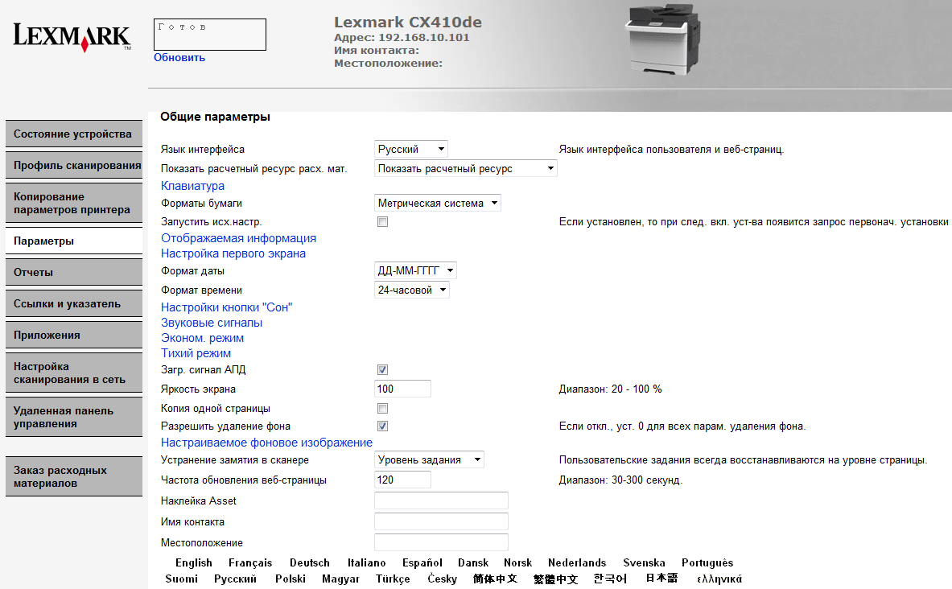952x589 pixels.
Task: Open the Профиль сканирования menu item
Action: 74,165
